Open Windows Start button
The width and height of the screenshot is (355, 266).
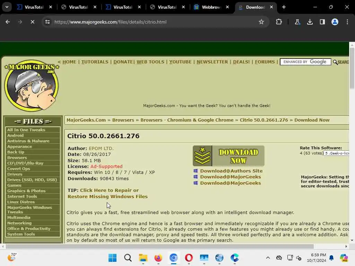113,258
